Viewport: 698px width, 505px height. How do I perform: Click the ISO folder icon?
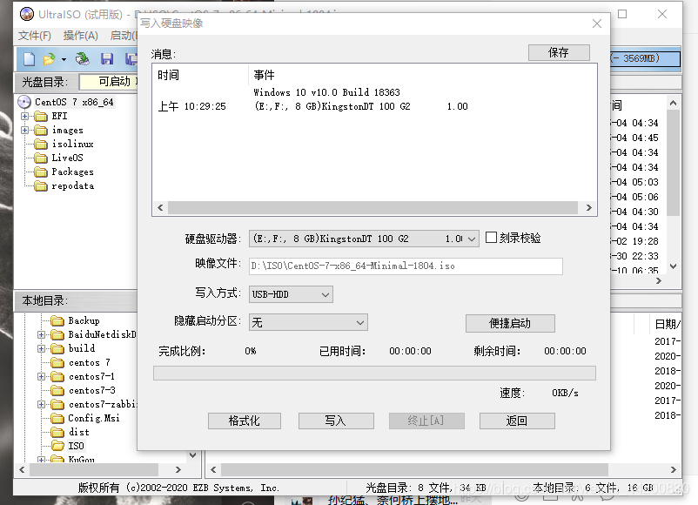point(57,446)
